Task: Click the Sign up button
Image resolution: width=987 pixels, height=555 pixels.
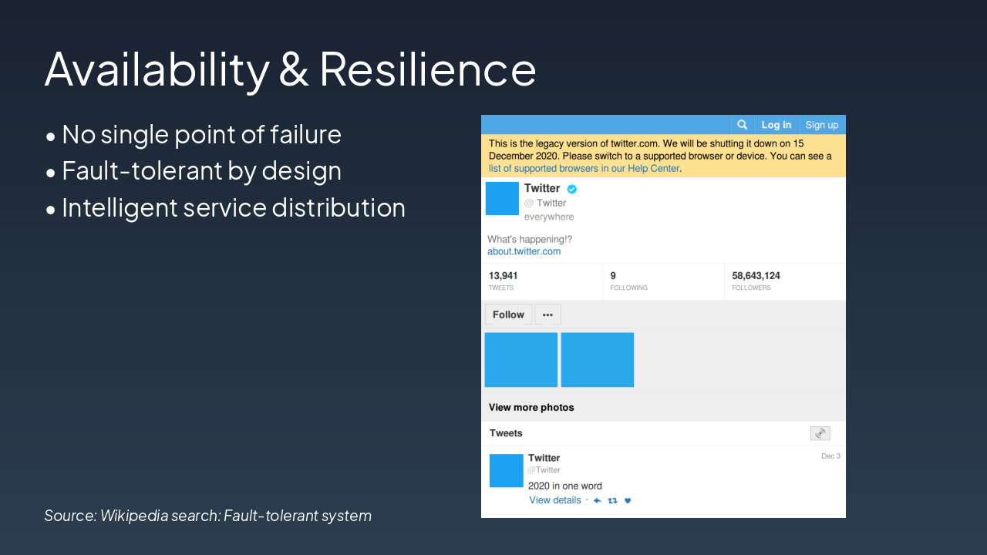Action: 821,124
